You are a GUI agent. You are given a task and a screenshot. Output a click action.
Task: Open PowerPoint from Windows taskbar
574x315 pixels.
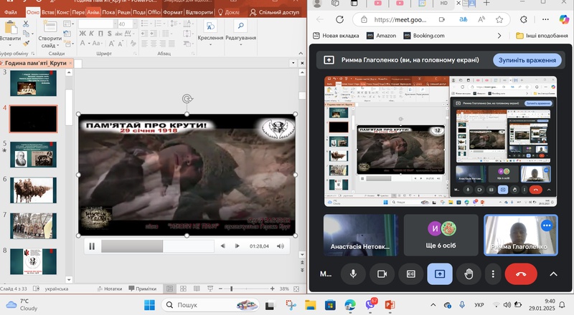tap(390, 305)
